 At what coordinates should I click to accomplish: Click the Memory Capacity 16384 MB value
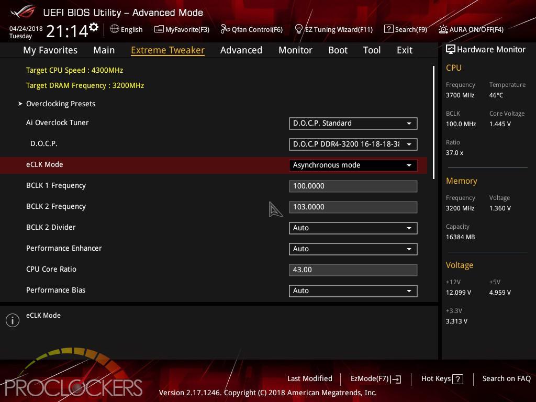click(x=461, y=237)
